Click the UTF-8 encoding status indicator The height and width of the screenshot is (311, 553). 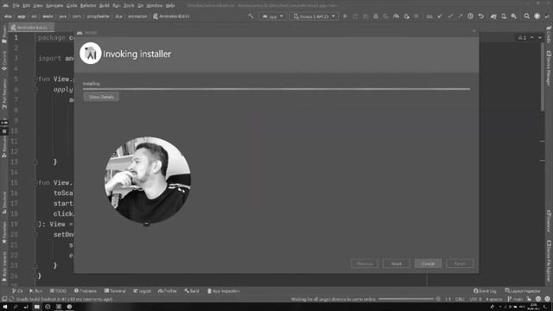(475, 299)
